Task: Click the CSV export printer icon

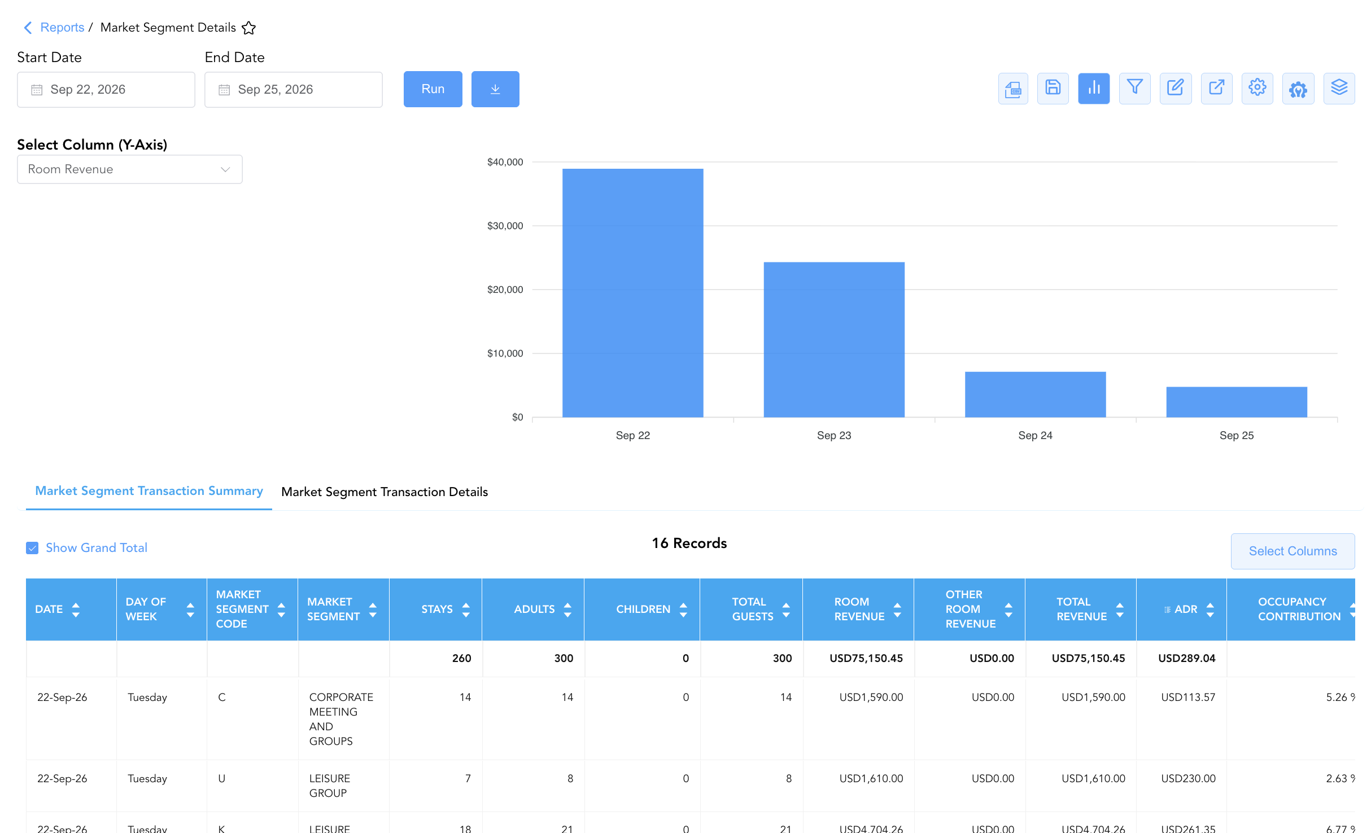Action: [x=1013, y=89]
